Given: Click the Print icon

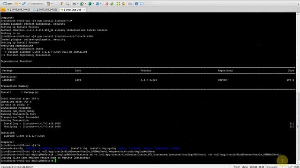Looking at the screenshot, I should pos(74,4).
